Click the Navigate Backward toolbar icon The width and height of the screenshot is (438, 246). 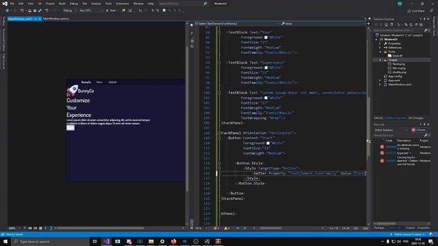(x=7, y=10)
